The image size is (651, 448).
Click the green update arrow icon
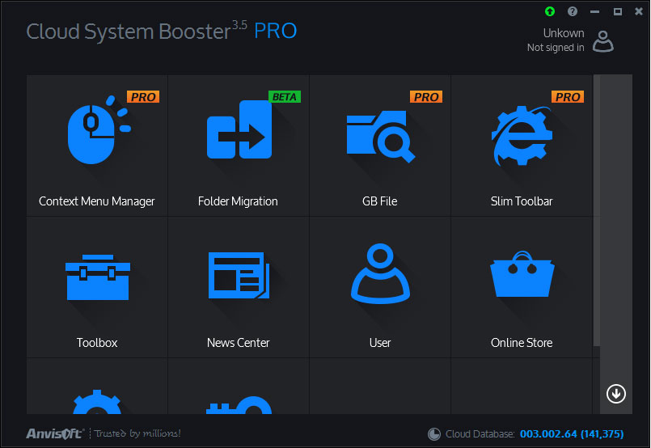tap(550, 11)
